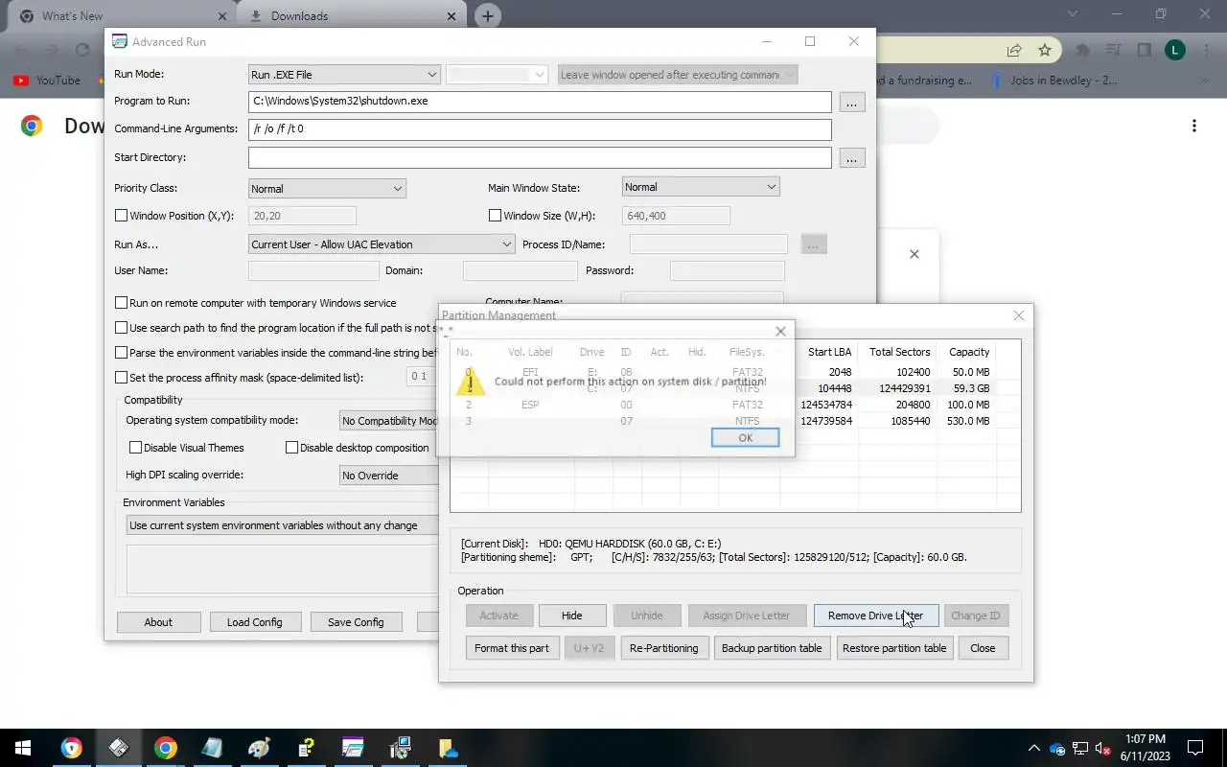Open Chrome extensions puzzle icon

1082,50
